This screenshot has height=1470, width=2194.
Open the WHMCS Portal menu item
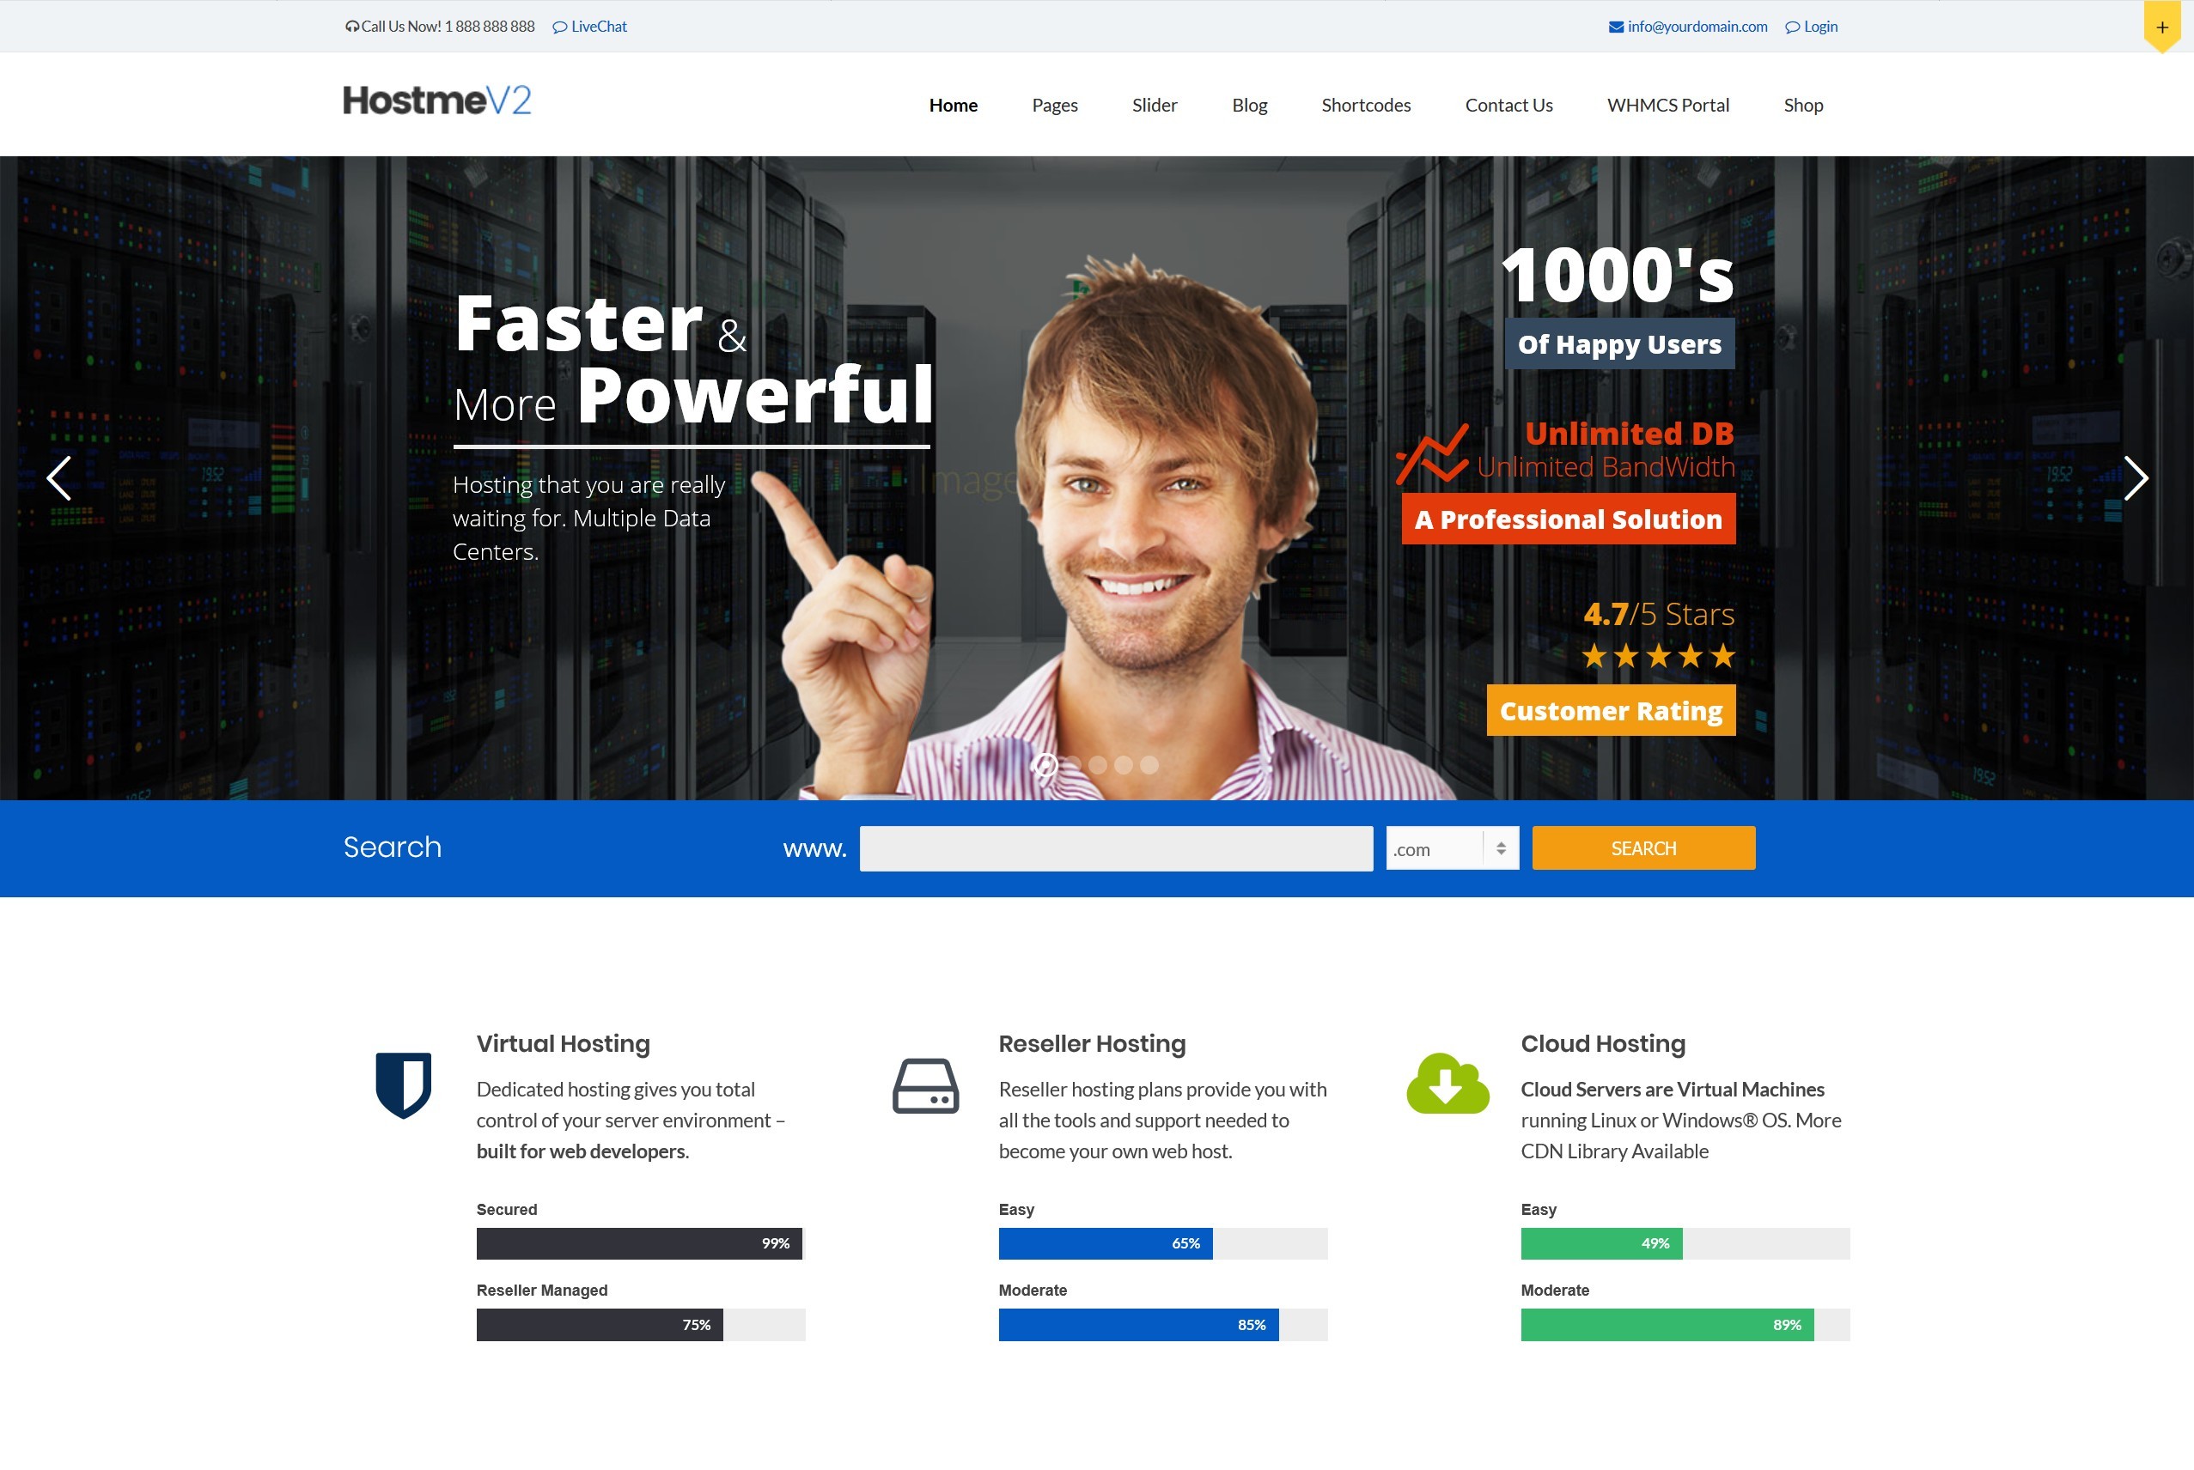click(x=1667, y=103)
